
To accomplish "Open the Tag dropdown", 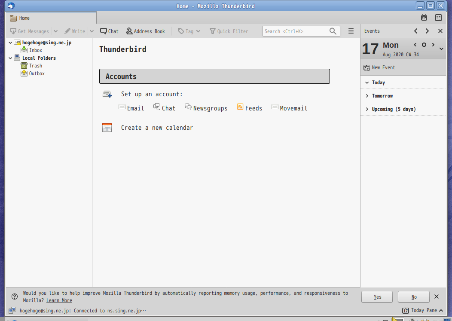I will pyautogui.click(x=189, y=31).
